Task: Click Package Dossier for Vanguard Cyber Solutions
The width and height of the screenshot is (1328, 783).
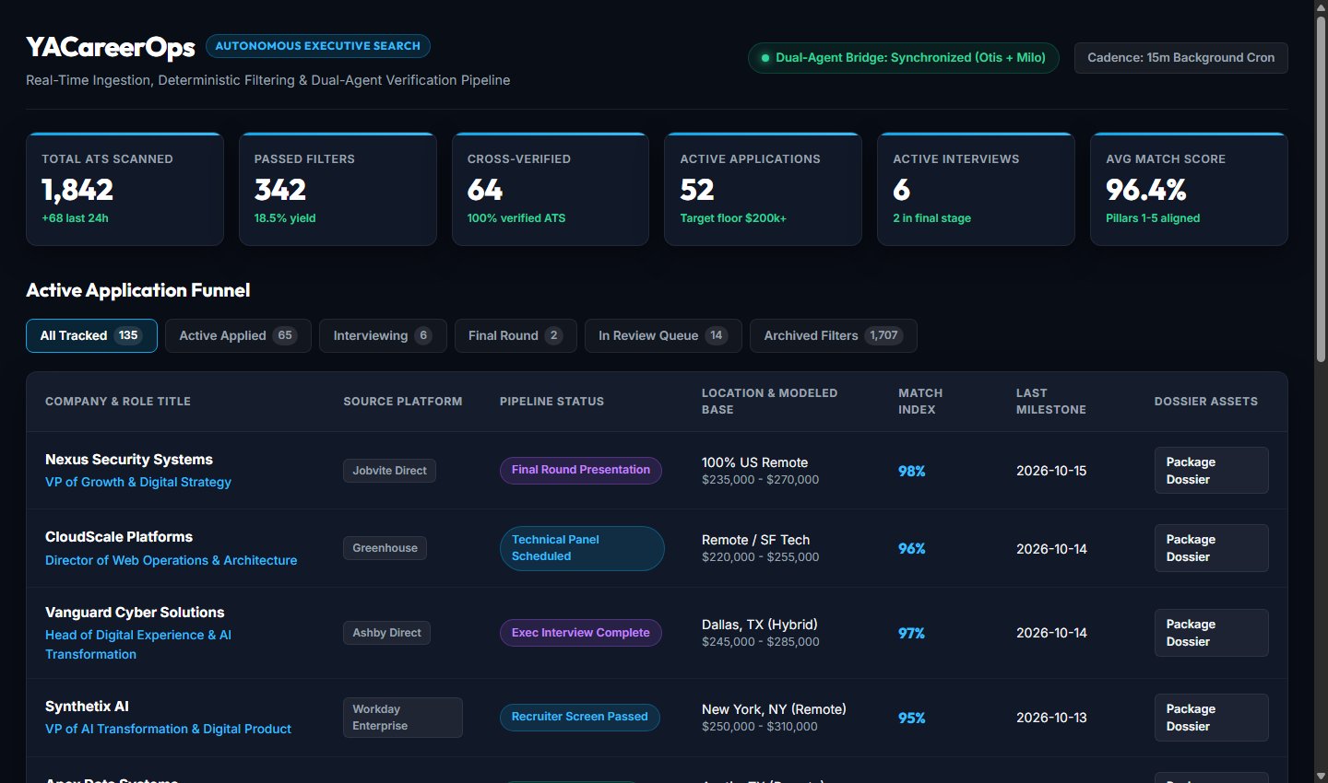Action: coord(1211,633)
